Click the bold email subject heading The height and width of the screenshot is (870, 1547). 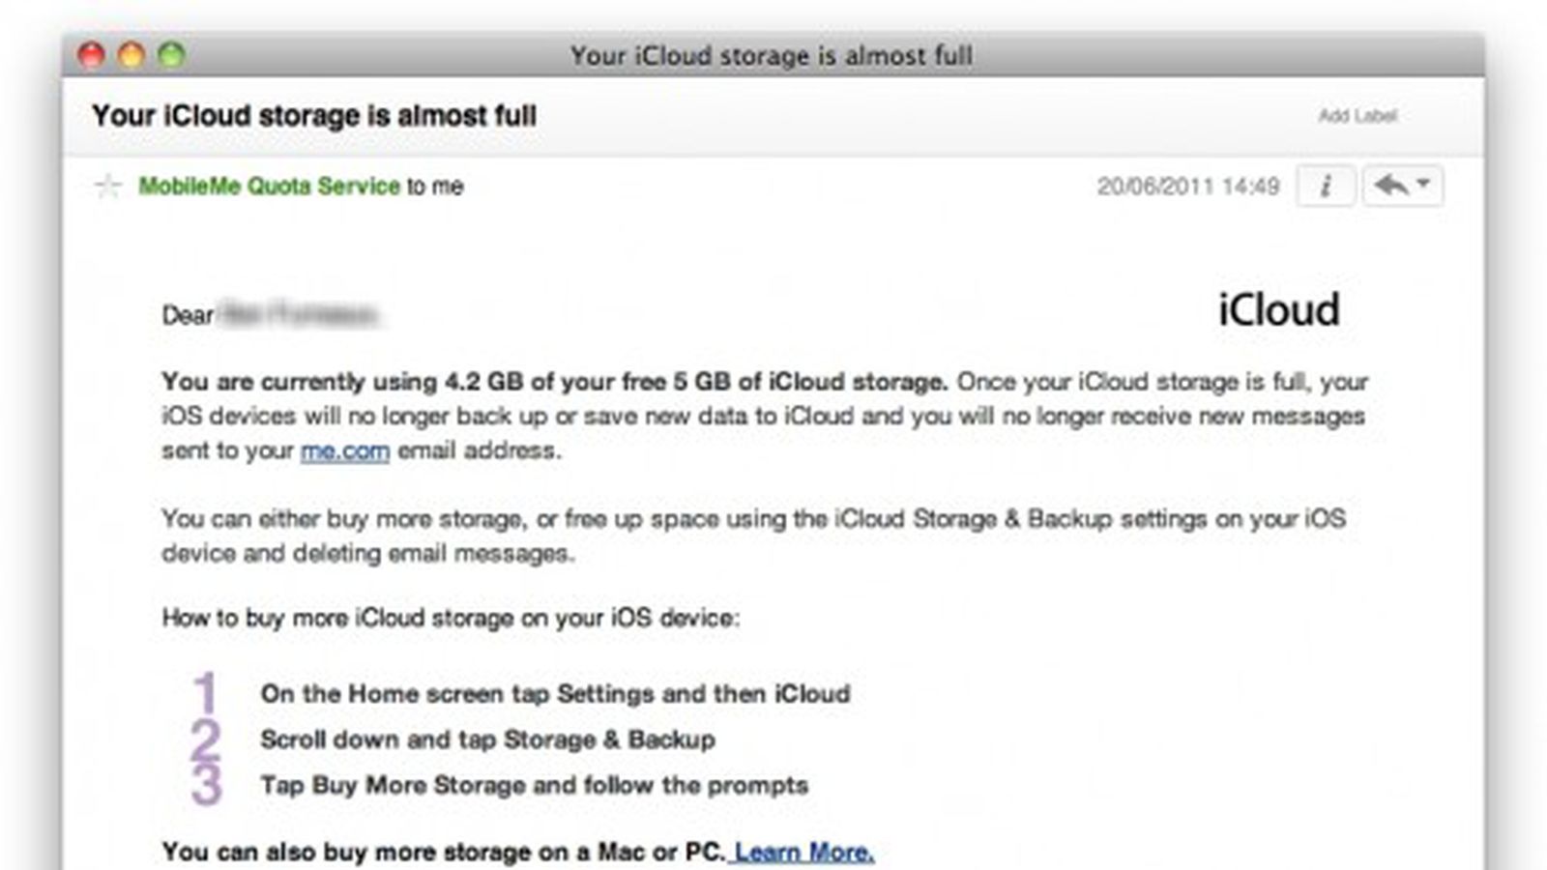pyautogui.click(x=314, y=116)
